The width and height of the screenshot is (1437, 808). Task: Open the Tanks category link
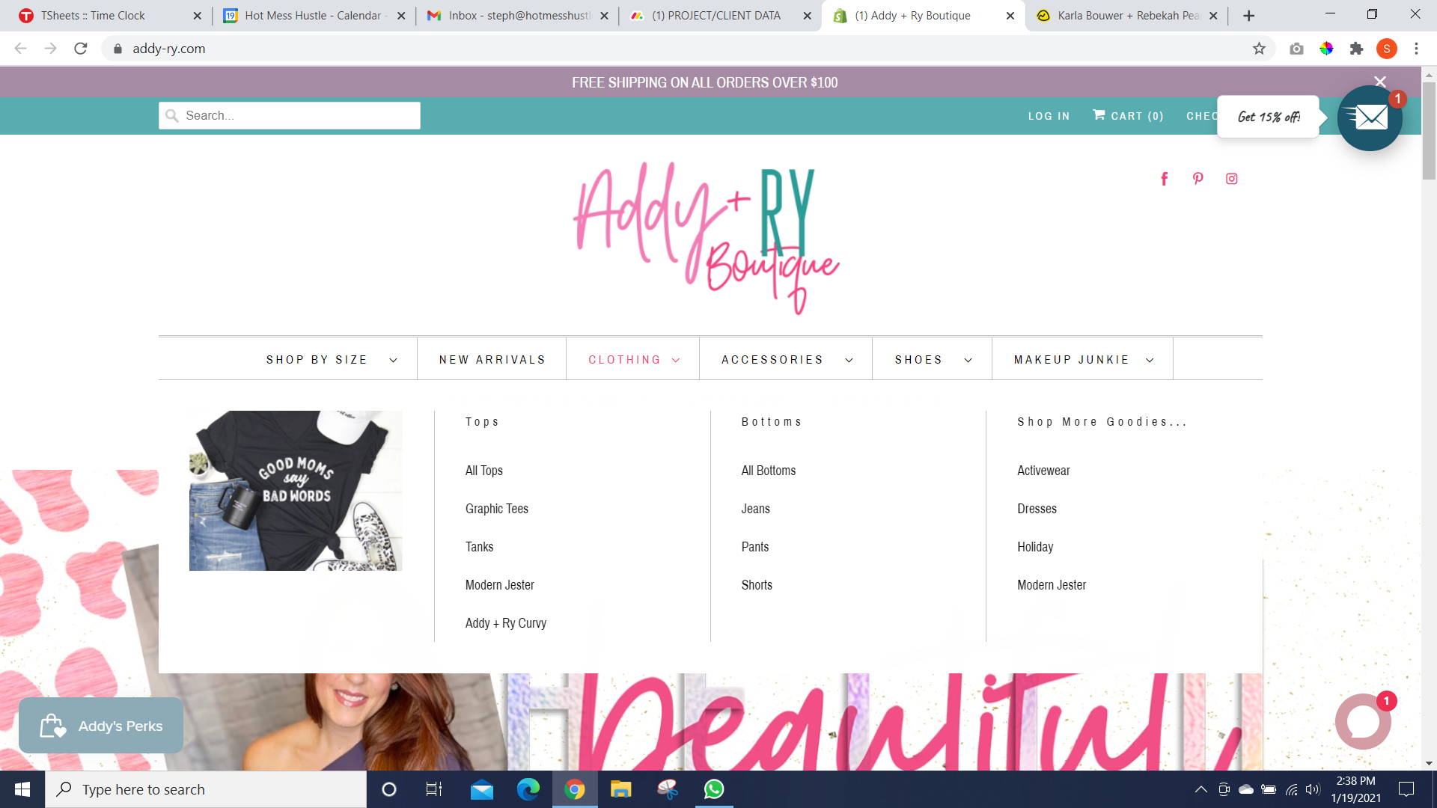[x=479, y=547]
